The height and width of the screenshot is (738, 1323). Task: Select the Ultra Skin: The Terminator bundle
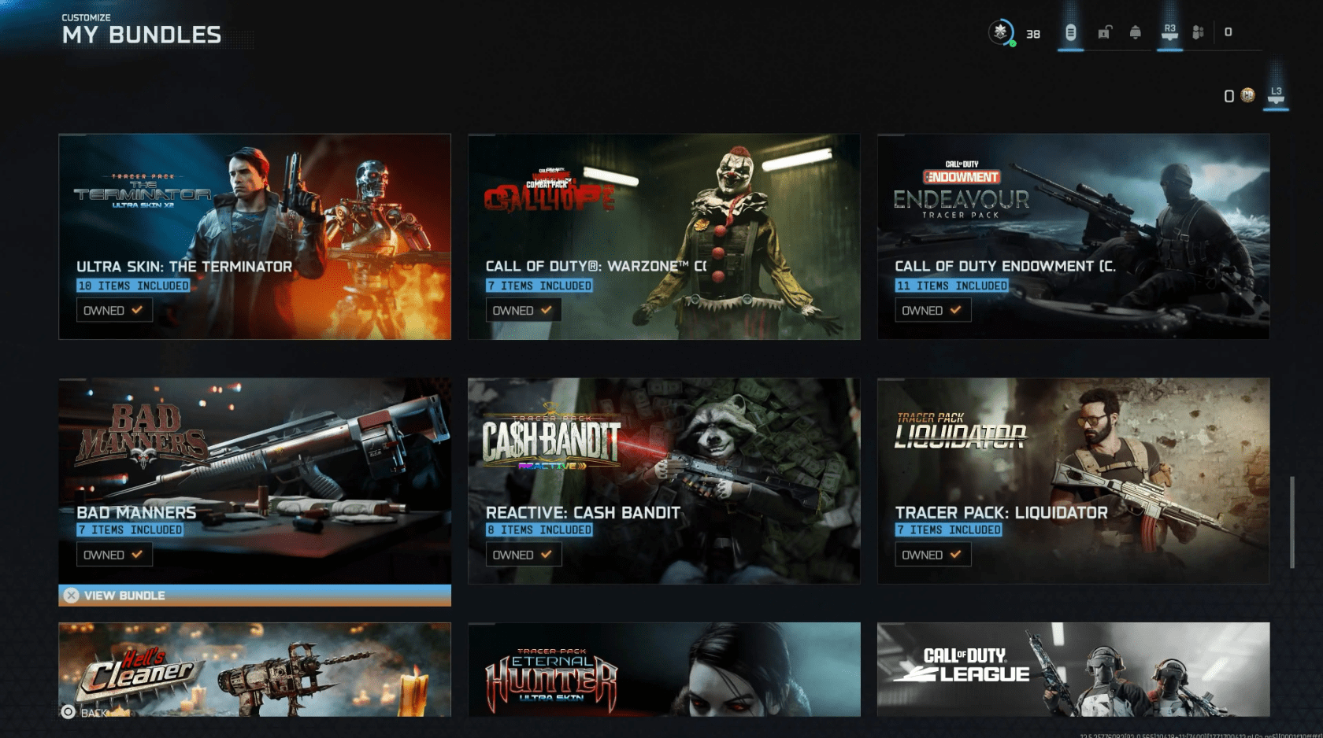click(254, 236)
